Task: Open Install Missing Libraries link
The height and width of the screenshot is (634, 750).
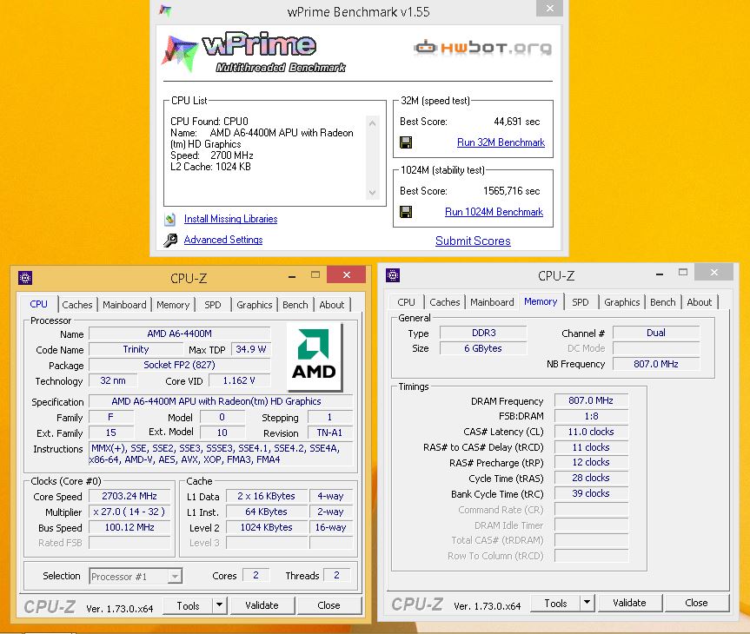Action: pyautogui.click(x=230, y=219)
